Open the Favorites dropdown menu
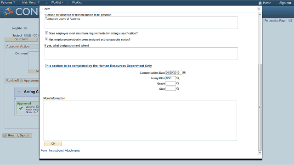Image resolution: width=294 pixels, height=165 pixels. tap(8, 2)
